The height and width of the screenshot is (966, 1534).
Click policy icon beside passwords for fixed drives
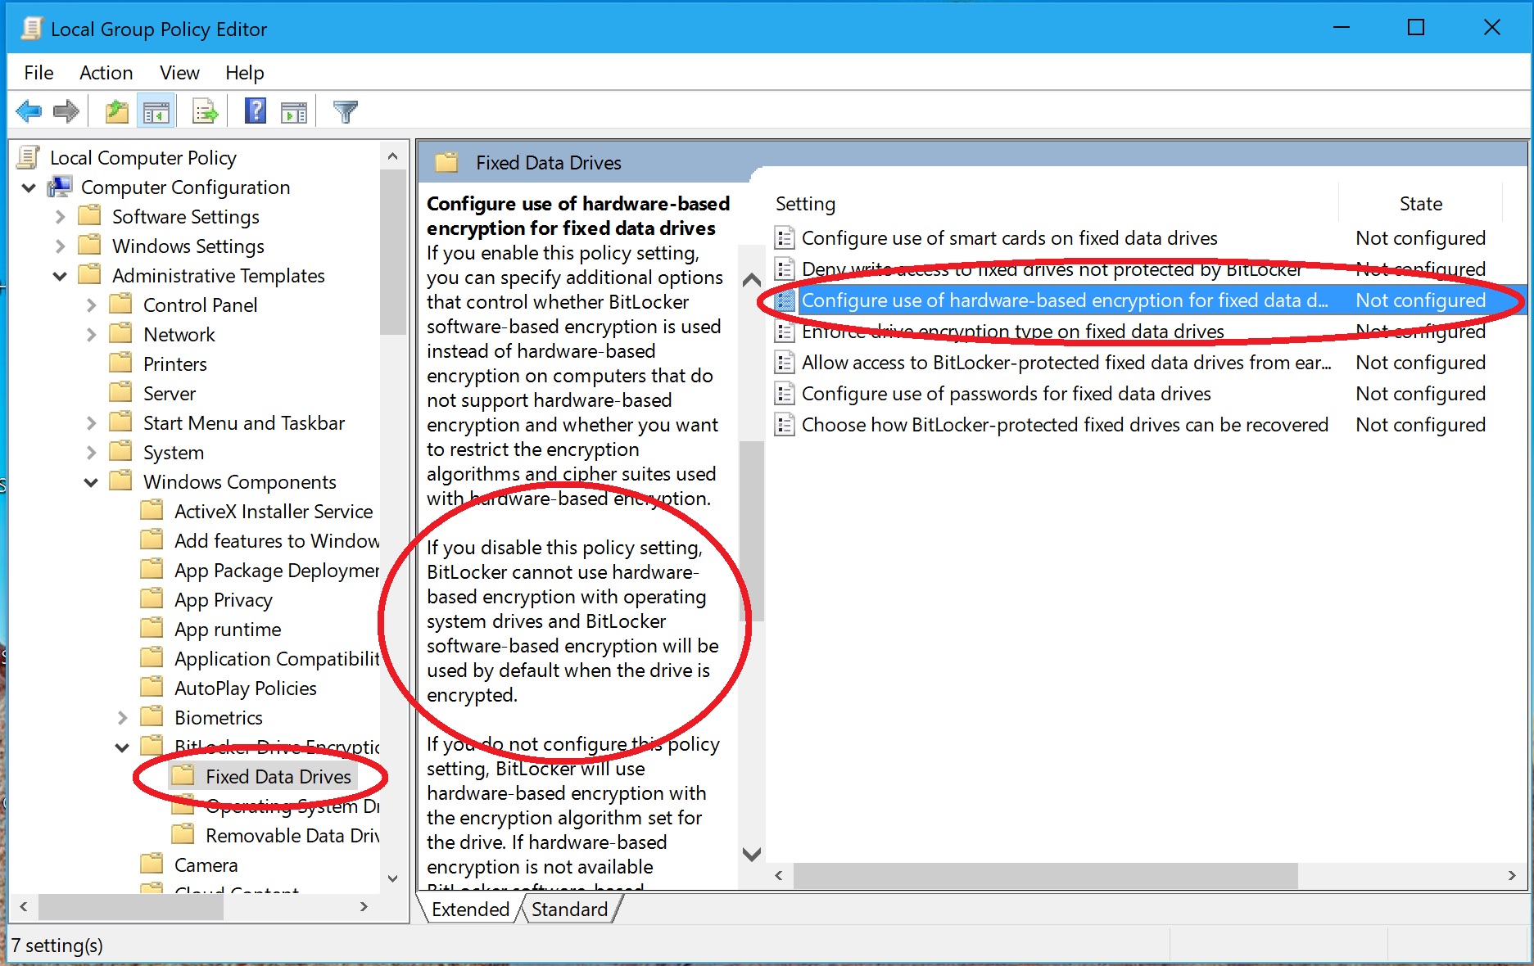(x=785, y=394)
